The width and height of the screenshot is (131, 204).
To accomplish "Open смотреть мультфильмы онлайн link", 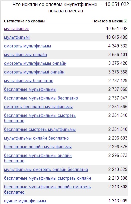I will coord(35,63).
